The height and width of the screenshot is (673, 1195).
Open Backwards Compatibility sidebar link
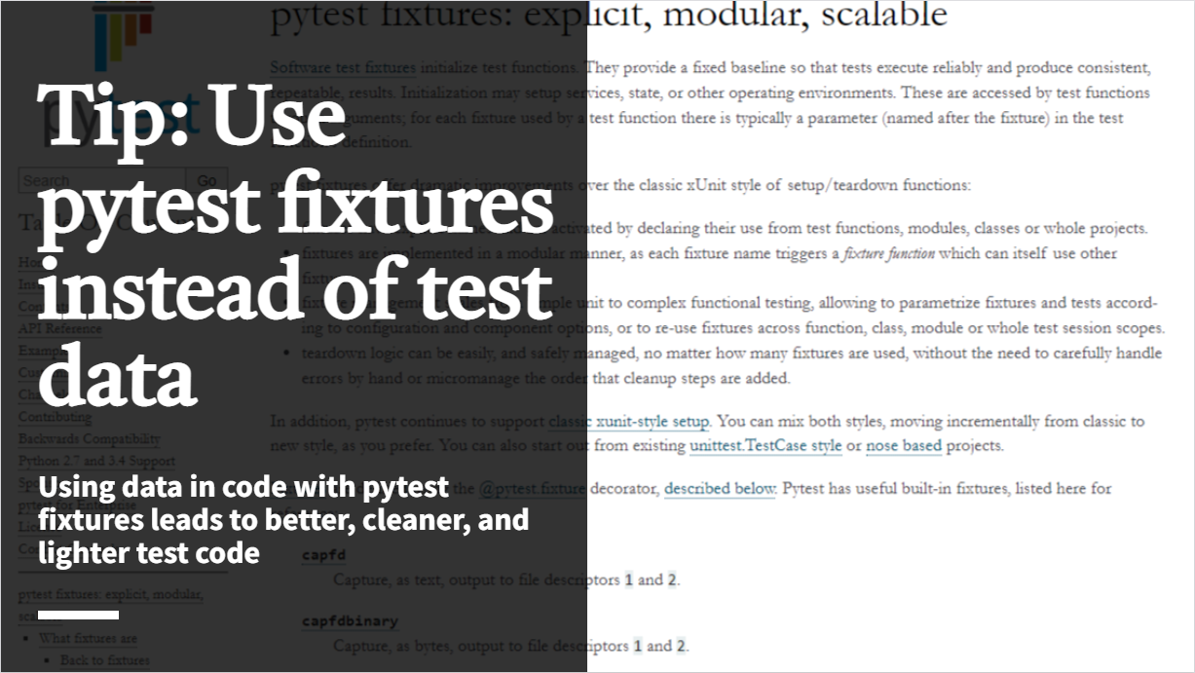pyautogui.click(x=90, y=439)
